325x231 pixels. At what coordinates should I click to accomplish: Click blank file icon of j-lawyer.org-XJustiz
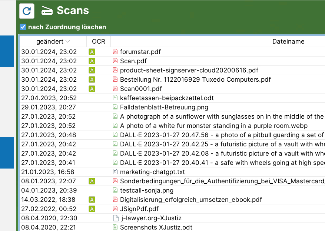coord(115,218)
